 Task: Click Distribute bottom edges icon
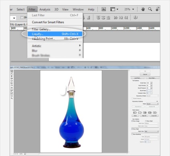[x=109, y=18]
